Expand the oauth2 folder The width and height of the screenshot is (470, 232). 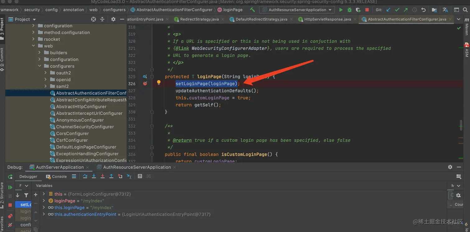point(45,73)
